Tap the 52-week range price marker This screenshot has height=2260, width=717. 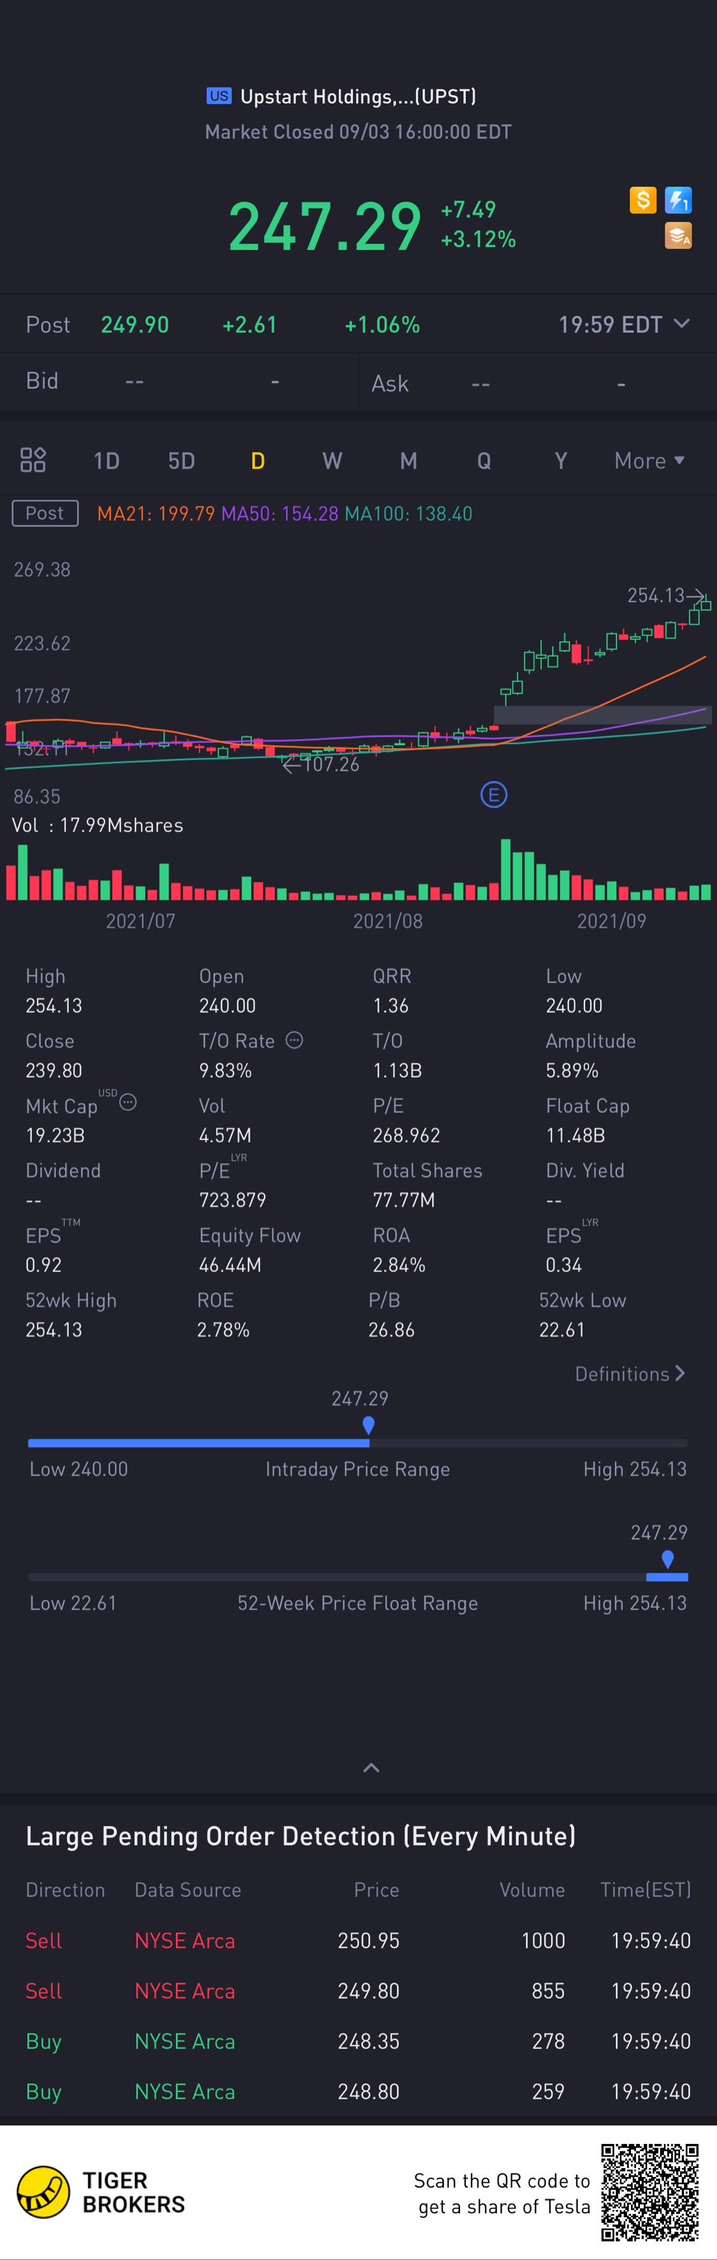coord(668,1559)
